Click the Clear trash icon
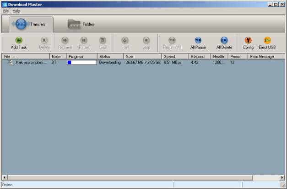The width and height of the screenshot is (287, 189). (103, 40)
